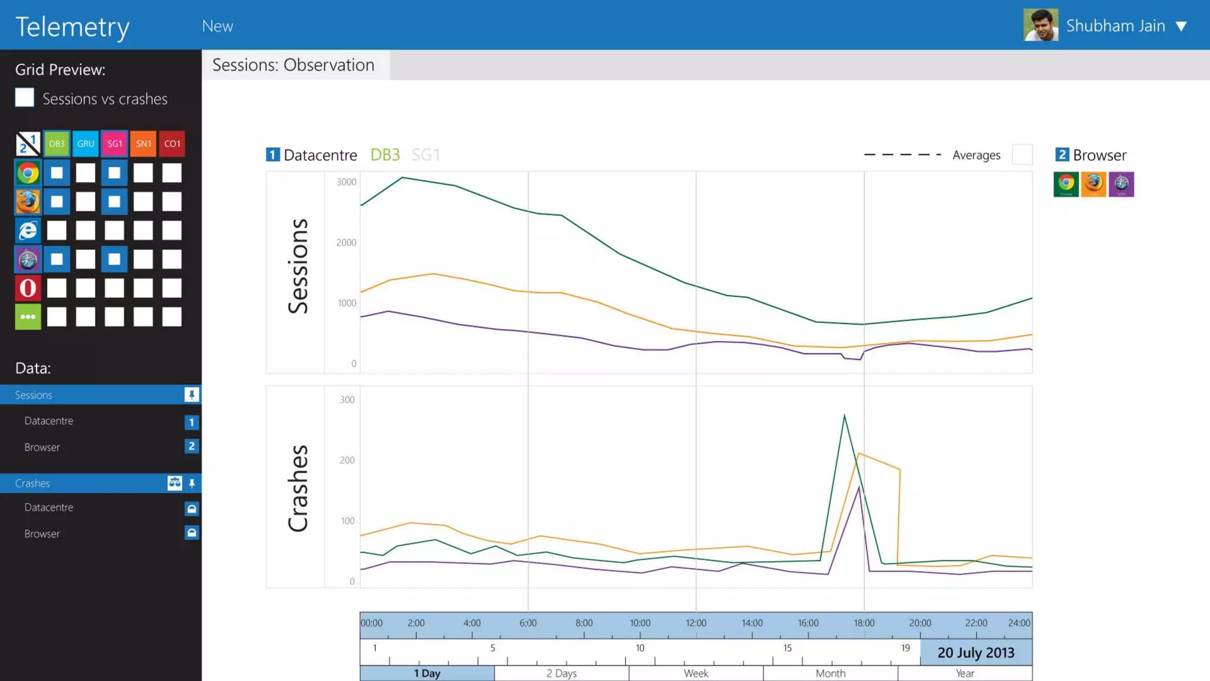Toggle the Averages checkbox
This screenshot has height=681, width=1210.
[x=1022, y=155]
